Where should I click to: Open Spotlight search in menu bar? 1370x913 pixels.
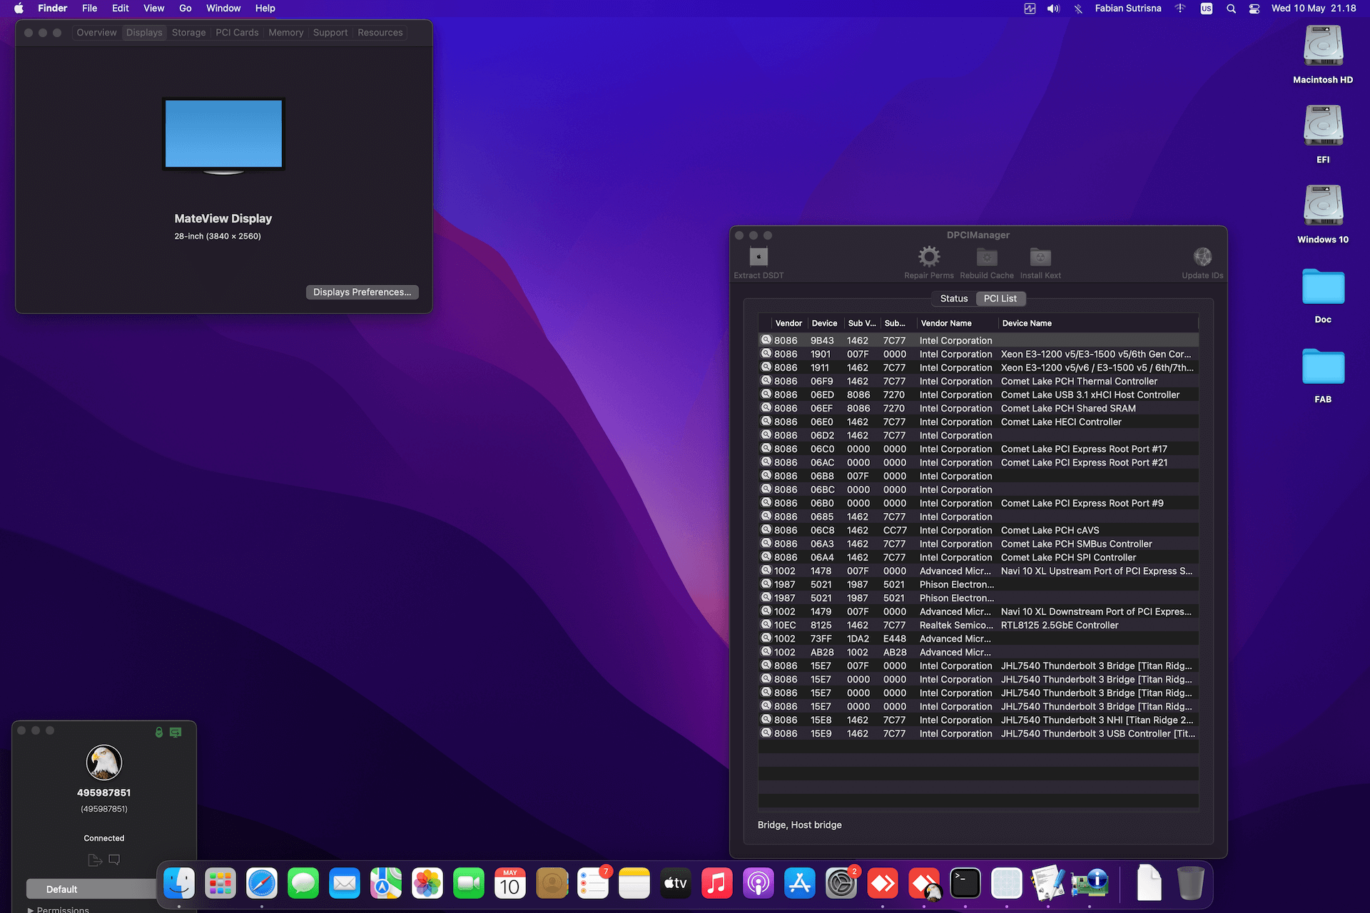point(1231,9)
